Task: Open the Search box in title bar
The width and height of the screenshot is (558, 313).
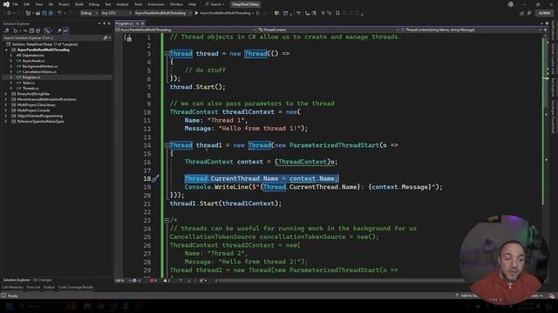Action: [214, 4]
